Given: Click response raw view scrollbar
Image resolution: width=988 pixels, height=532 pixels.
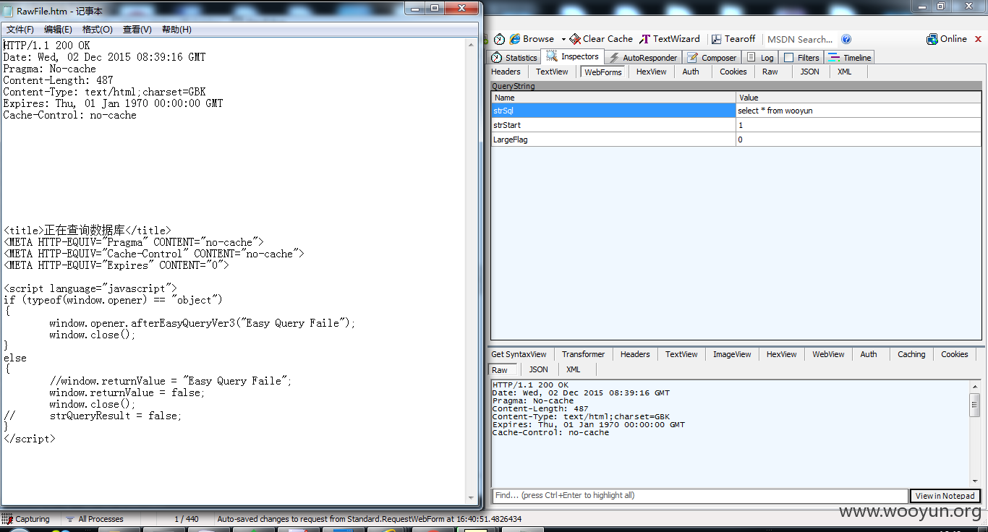Looking at the screenshot, I should coord(974,433).
